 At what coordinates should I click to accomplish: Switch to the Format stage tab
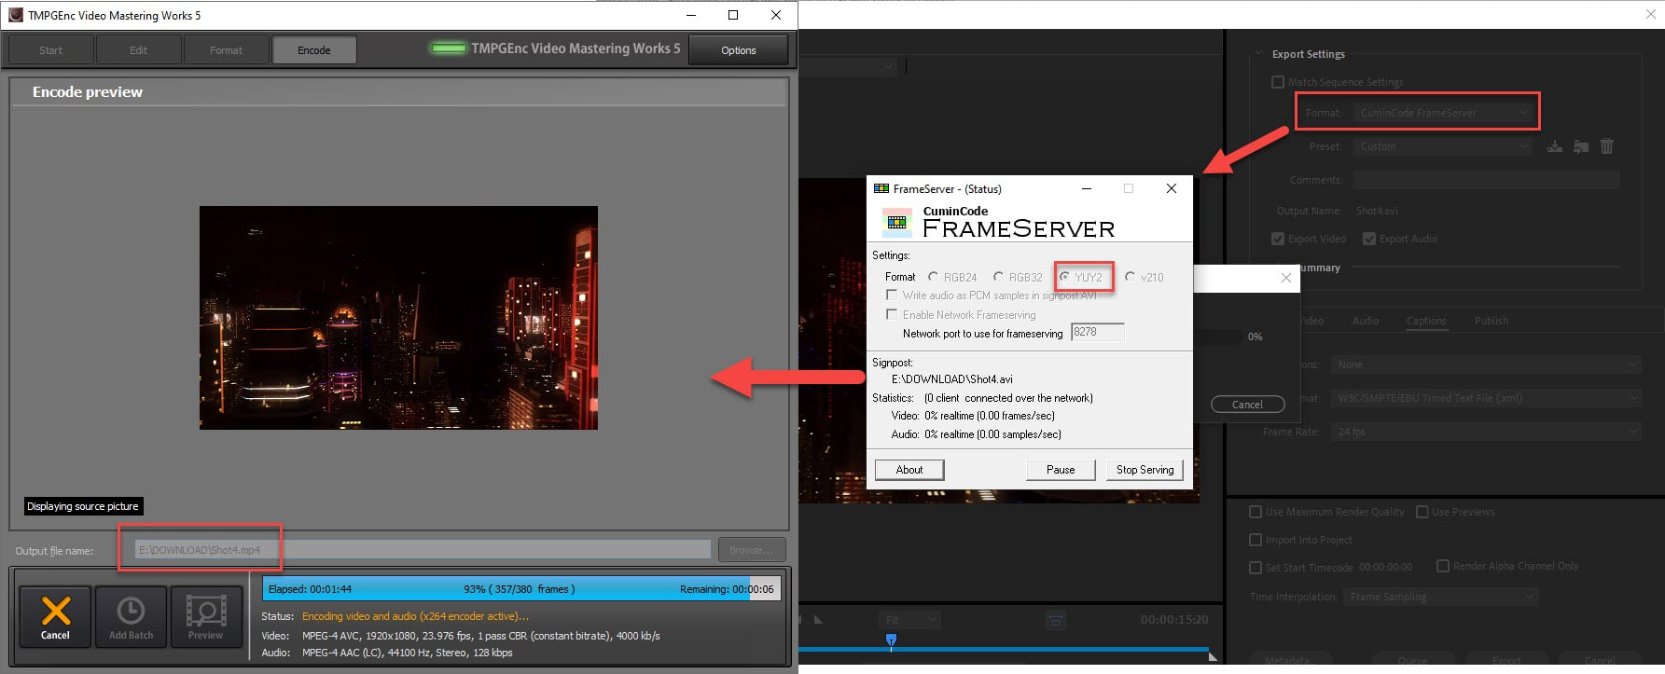[226, 50]
